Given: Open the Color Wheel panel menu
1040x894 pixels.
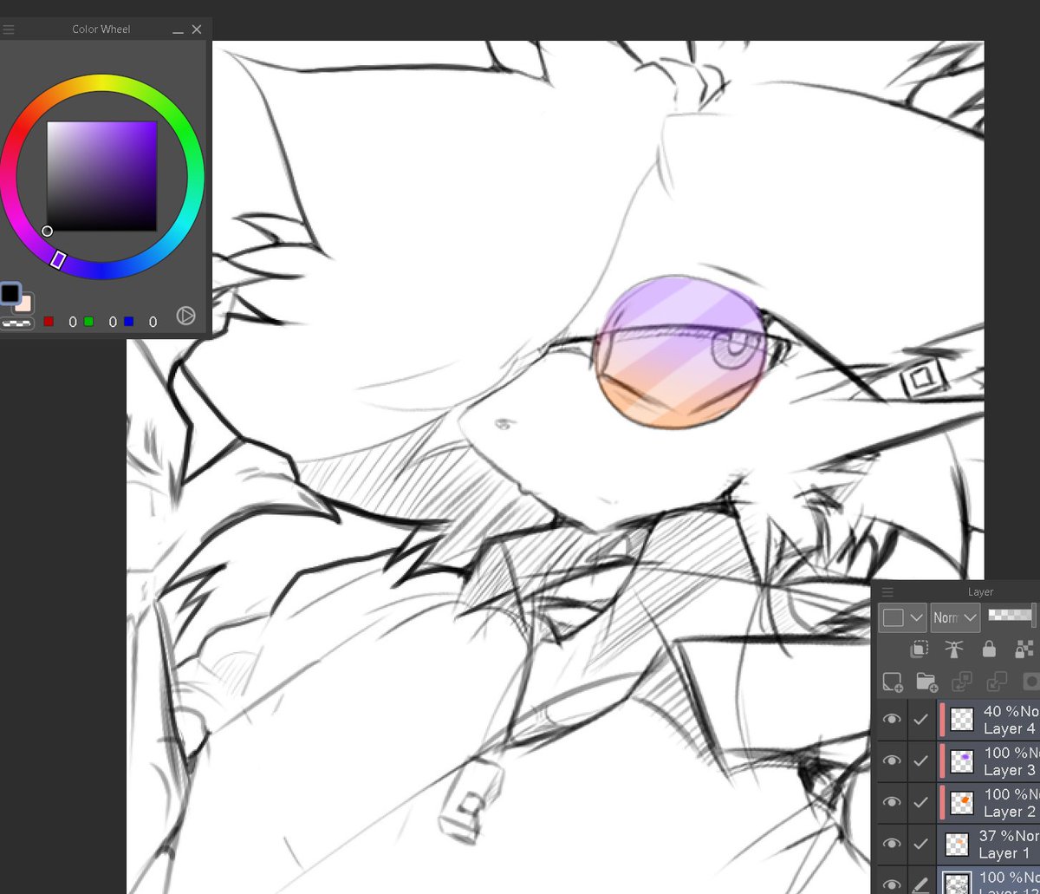Looking at the screenshot, I should [x=8, y=29].
